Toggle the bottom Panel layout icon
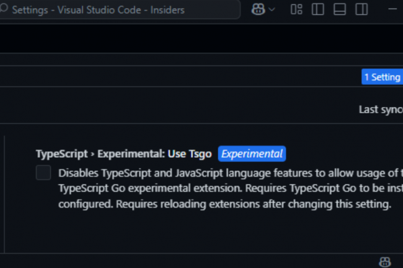 pyautogui.click(x=339, y=9)
